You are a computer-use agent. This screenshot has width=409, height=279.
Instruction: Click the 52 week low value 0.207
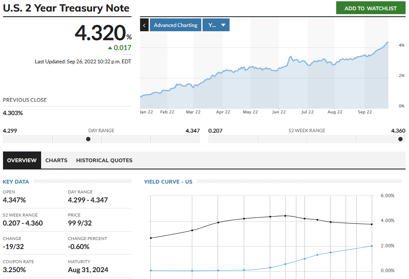pyautogui.click(x=215, y=131)
